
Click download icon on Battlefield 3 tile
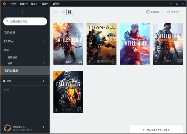pos(56,110)
